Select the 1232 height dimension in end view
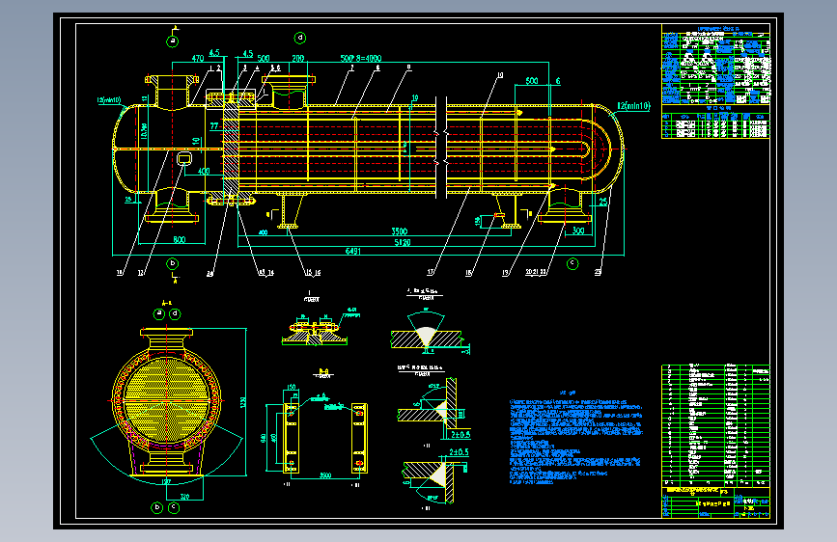This screenshot has height=542, width=837. pyautogui.click(x=243, y=402)
